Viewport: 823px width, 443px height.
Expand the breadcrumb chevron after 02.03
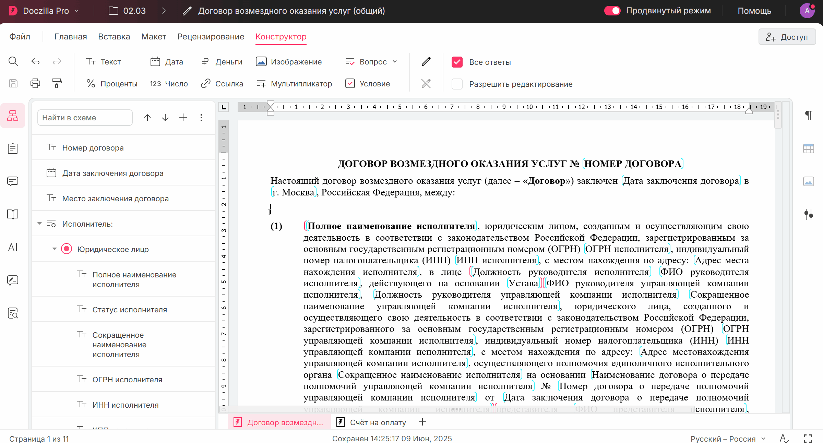click(x=164, y=11)
